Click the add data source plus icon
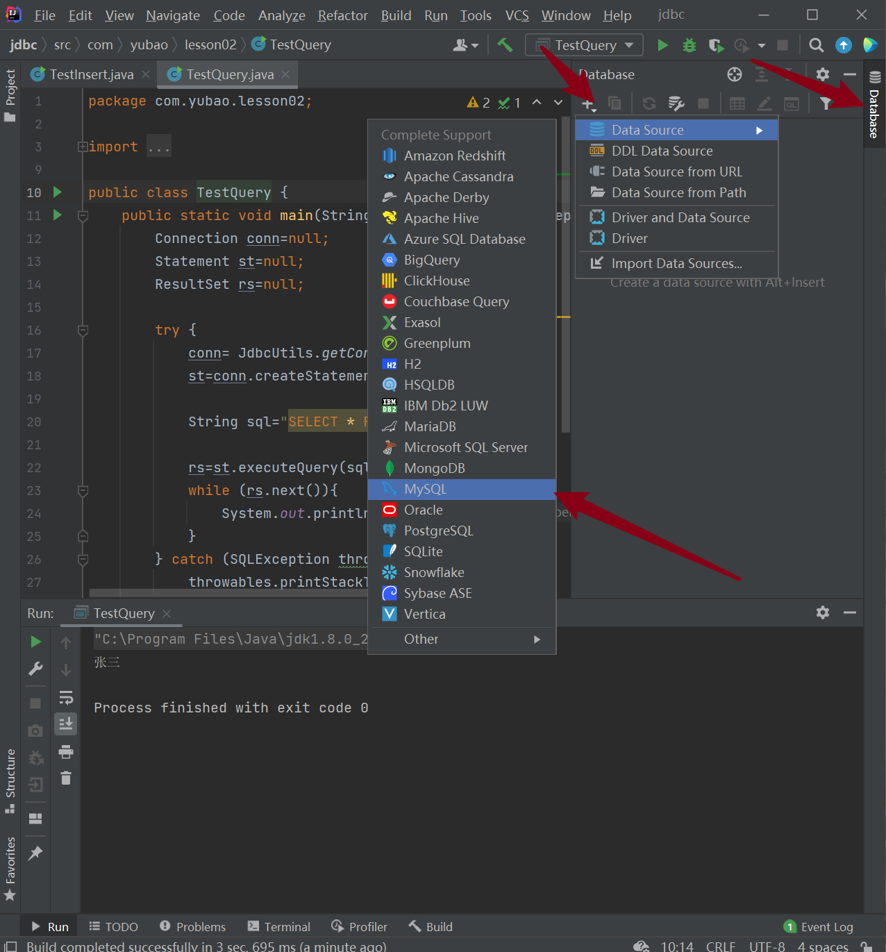886x952 pixels. [588, 104]
